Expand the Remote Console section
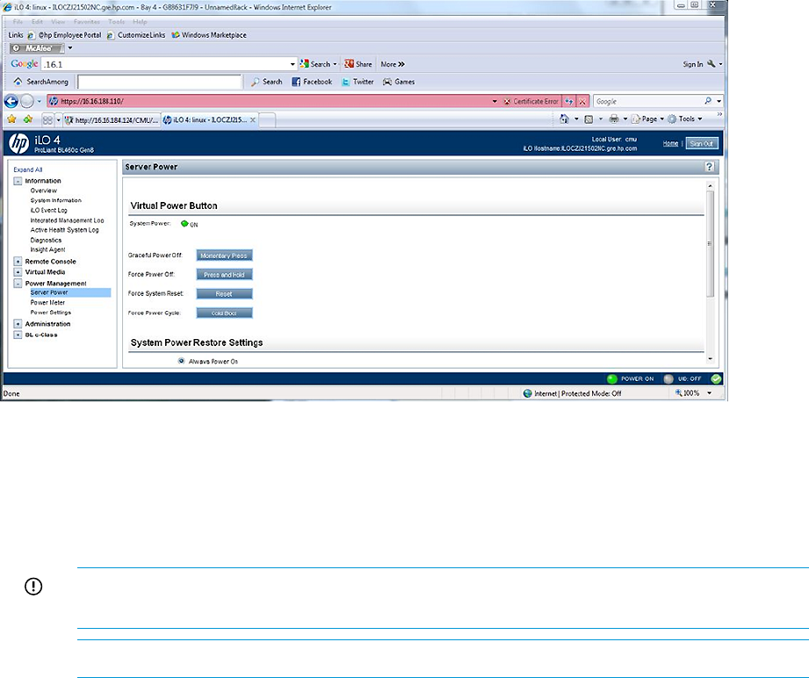 [x=18, y=262]
